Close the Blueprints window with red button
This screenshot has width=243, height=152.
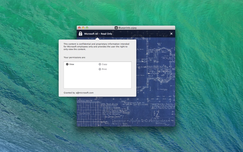pos(79,28)
